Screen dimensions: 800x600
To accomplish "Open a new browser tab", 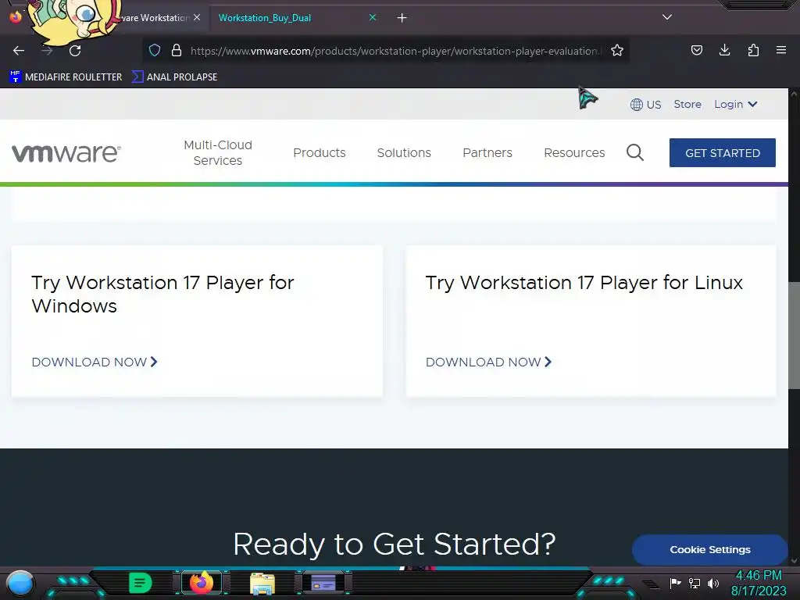I will [402, 18].
